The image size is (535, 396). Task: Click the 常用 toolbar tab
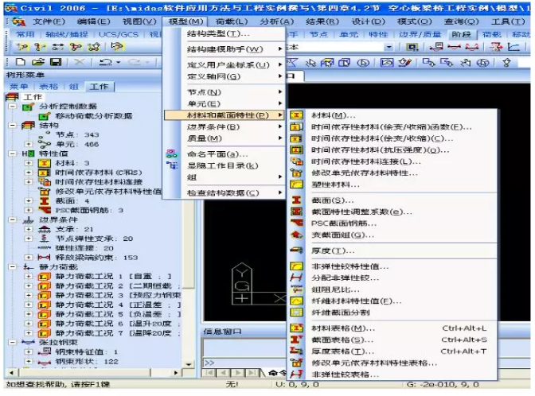tap(25, 34)
